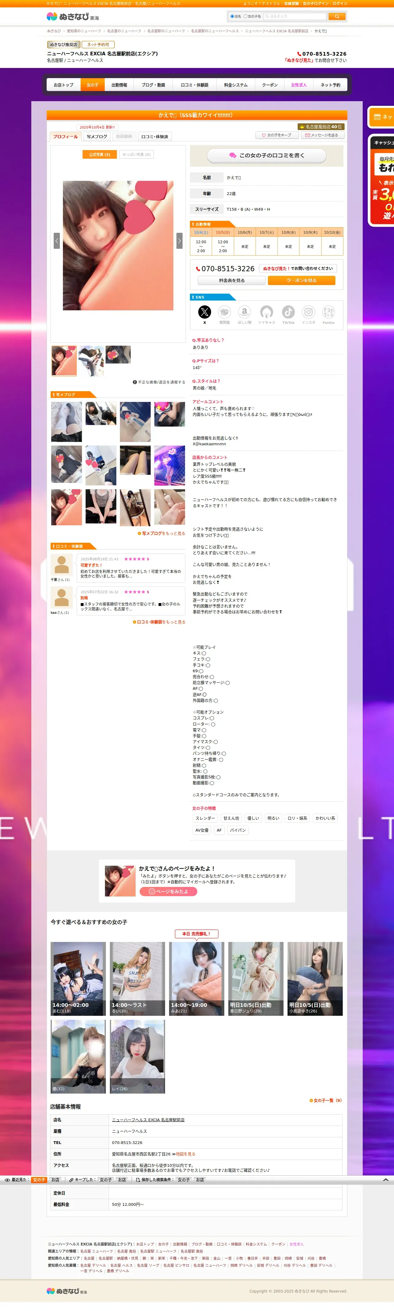The image size is (394, 1311).
Task: Click the 女の子ログイン header link
Action: click(x=315, y=4)
